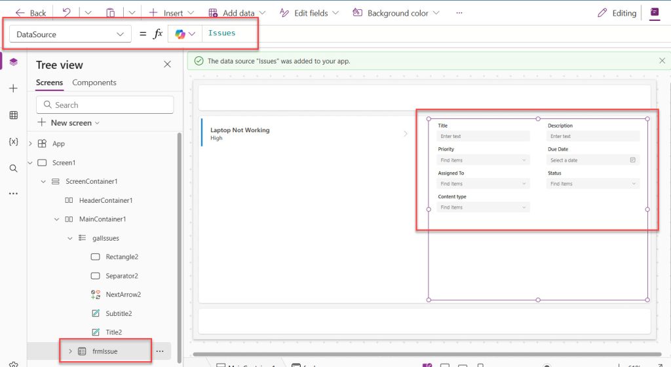Collapse the ScreenContainer1 node
Screen dimensions: 671x367
point(43,182)
